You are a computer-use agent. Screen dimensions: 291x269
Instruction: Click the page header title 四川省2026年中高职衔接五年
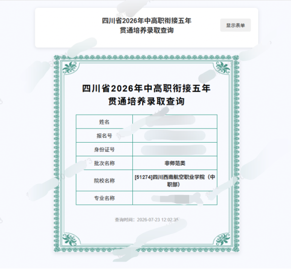[146, 21]
